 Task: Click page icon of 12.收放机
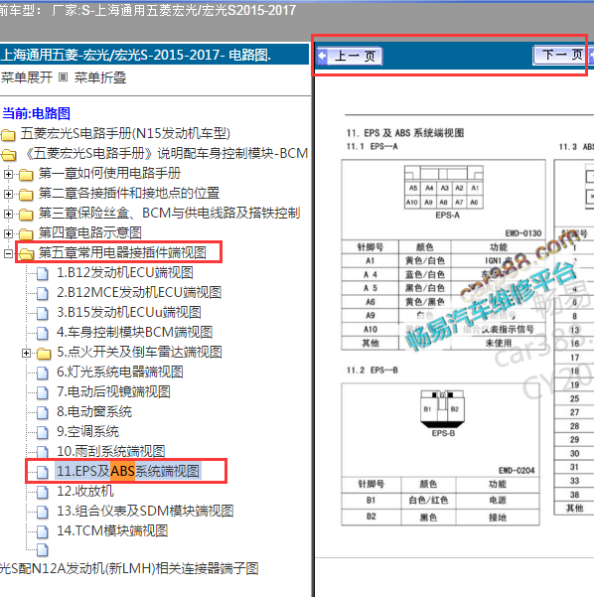pyautogui.click(x=43, y=493)
